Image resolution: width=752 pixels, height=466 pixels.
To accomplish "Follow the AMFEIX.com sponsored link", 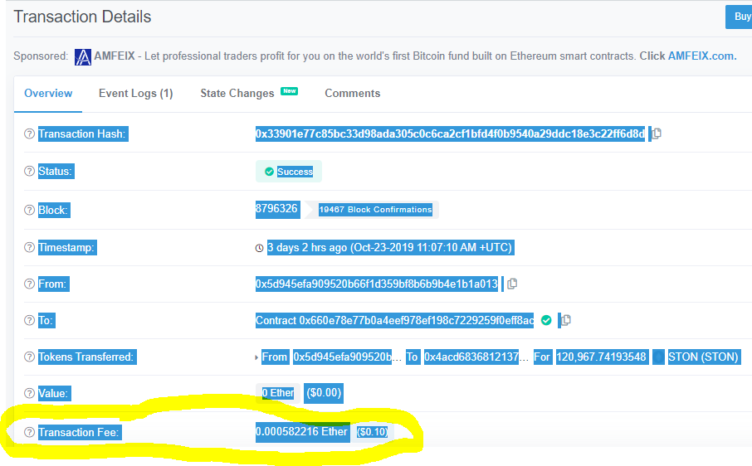I will point(701,56).
